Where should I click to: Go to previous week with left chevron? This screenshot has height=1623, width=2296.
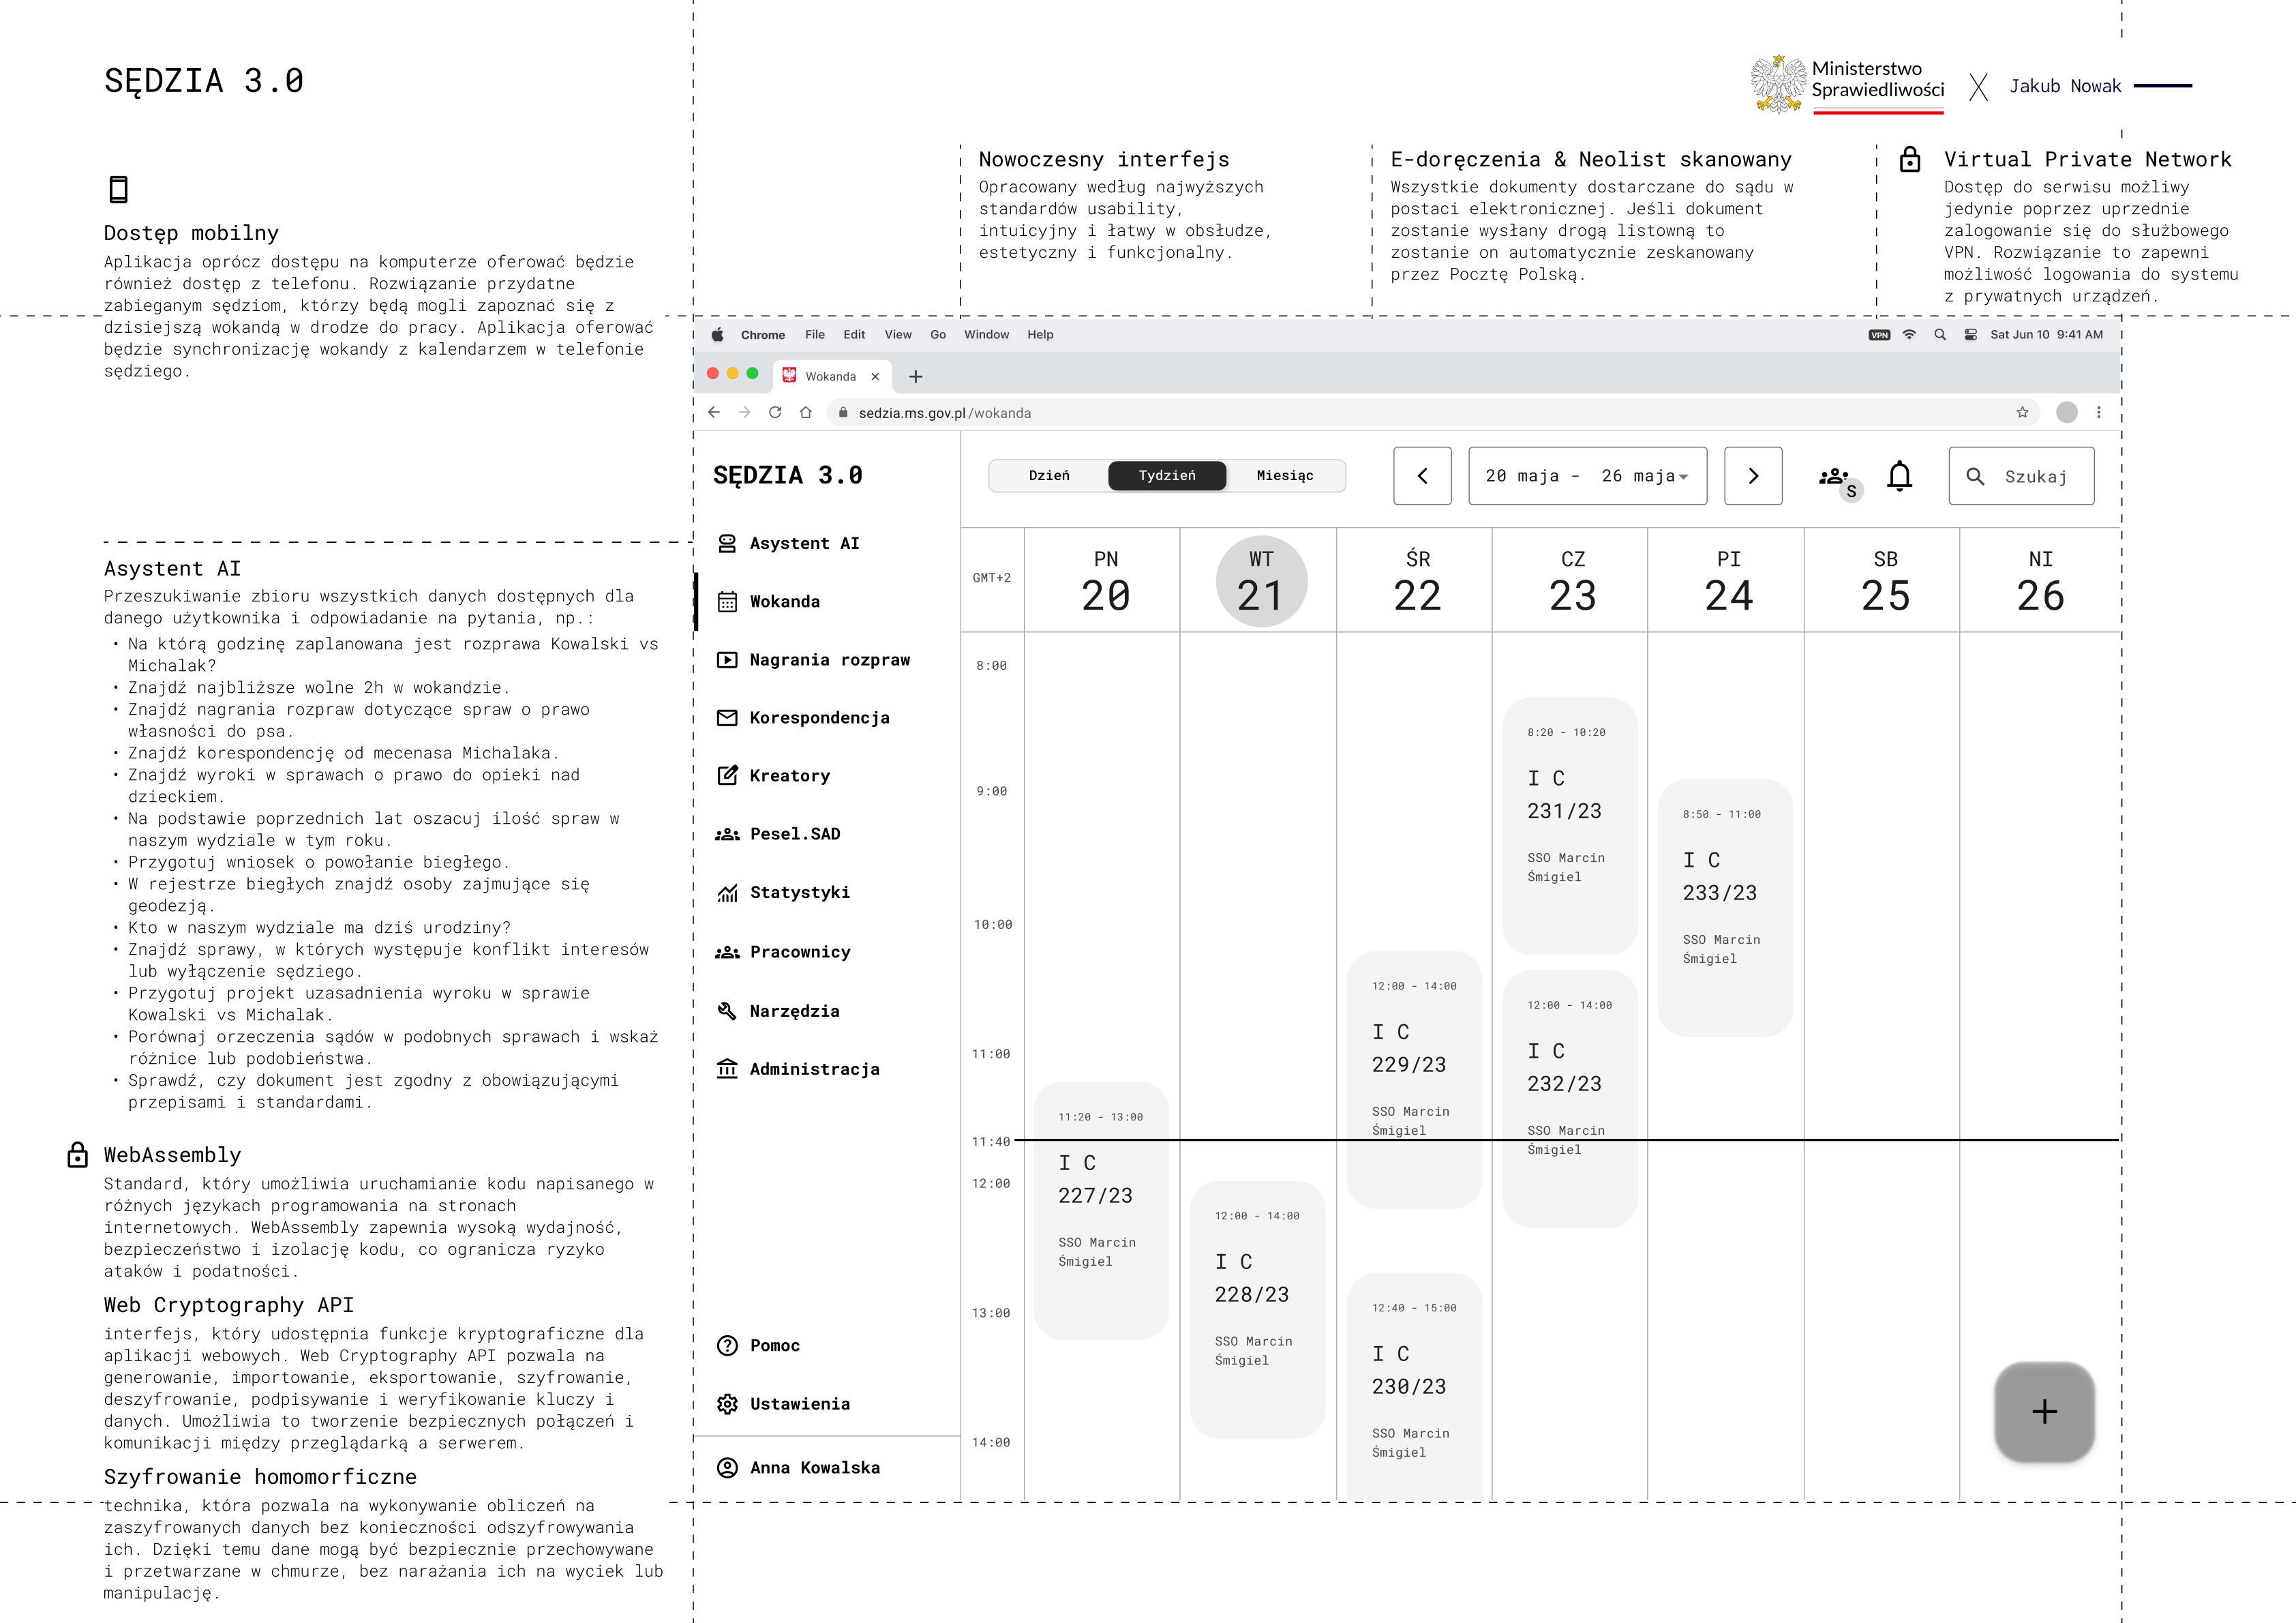[1422, 476]
